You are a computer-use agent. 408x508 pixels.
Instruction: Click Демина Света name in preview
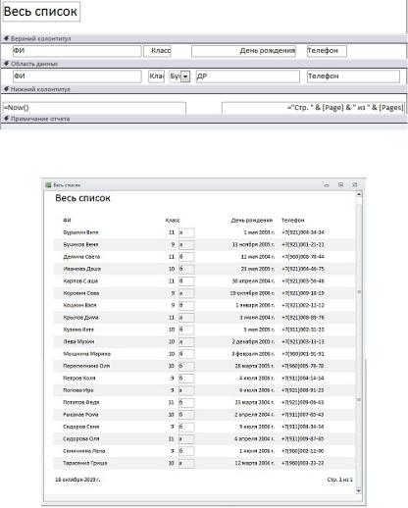(x=81, y=257)
